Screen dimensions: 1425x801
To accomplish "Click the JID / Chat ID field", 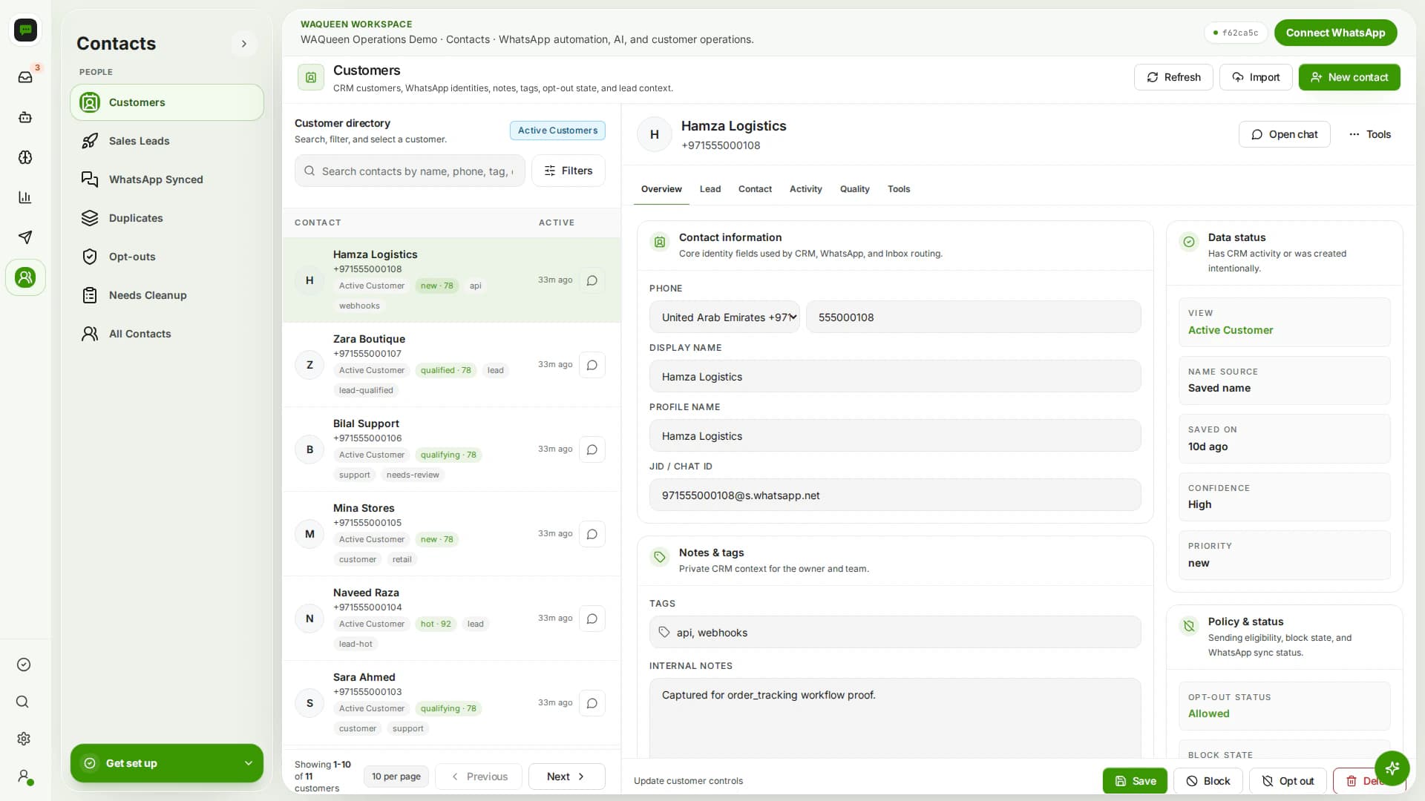I will click(895, 495).
